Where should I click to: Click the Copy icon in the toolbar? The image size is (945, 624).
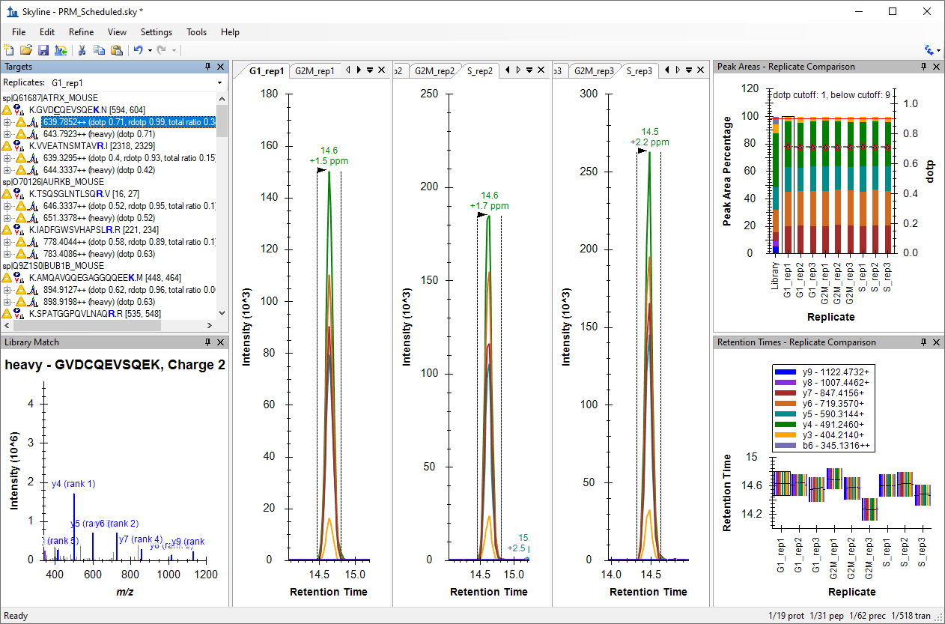tap(99, 50)
